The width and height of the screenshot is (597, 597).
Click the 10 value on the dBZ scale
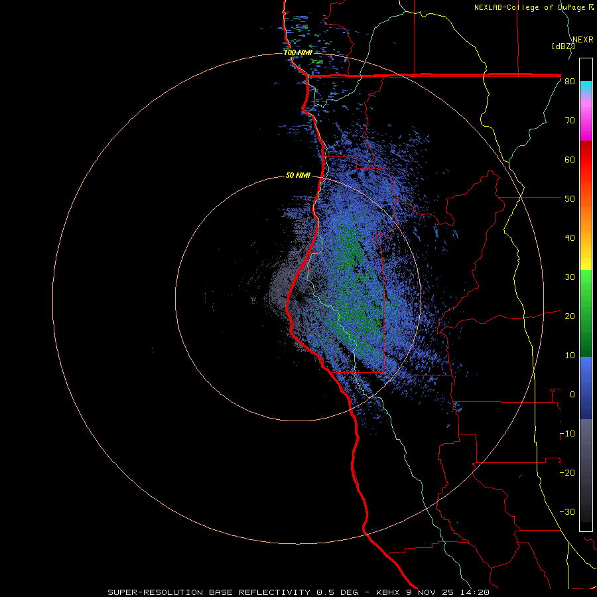tap(570, 356)
